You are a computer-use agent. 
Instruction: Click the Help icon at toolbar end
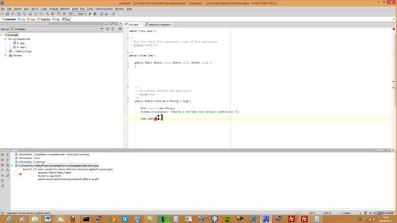[113, 14]
